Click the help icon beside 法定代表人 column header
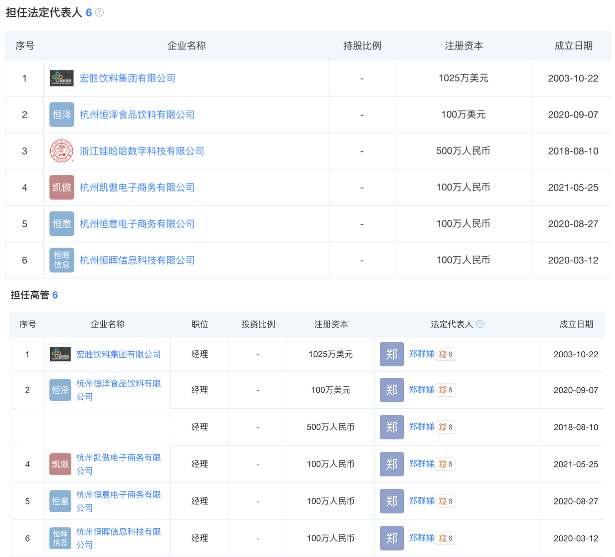The height and width of the screenshot is (557, 615). [480, 324]
